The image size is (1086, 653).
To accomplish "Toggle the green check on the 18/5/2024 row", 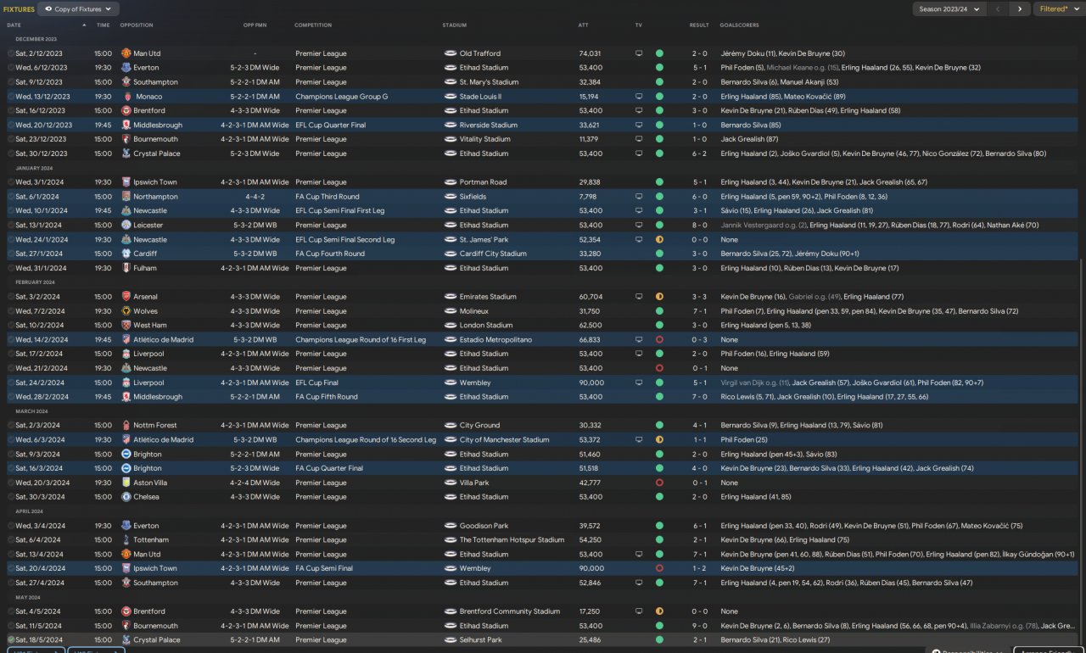I will tap(11, 639).
